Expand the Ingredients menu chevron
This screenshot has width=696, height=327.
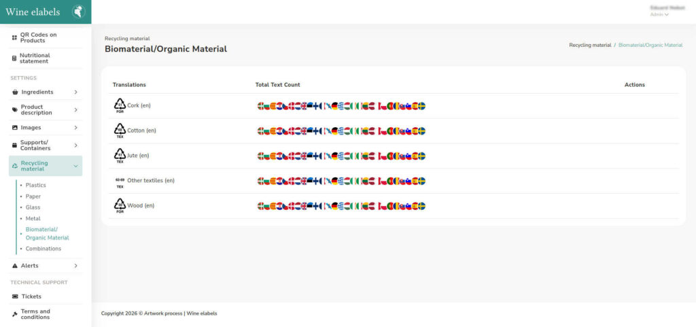(x=76, y=92)
